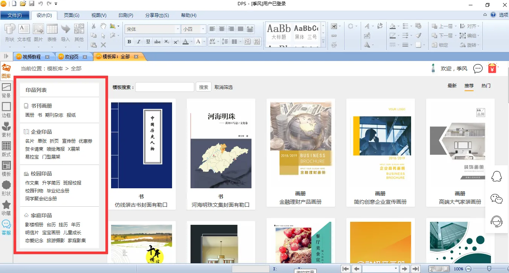The image size is (509, 273).
Task: Open the 期刊杂志 category link
Action: (54, 115)
